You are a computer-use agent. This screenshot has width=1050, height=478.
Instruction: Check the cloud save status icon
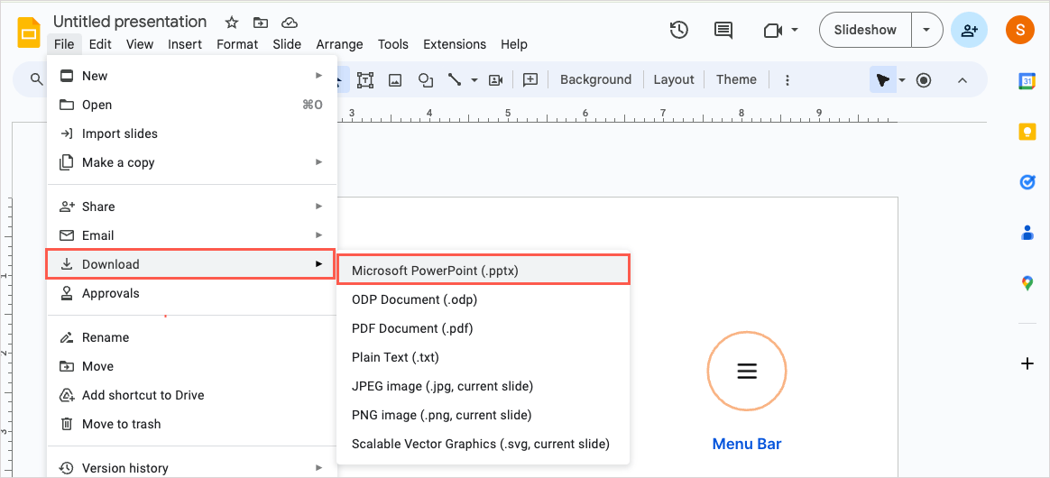[290, 23]
